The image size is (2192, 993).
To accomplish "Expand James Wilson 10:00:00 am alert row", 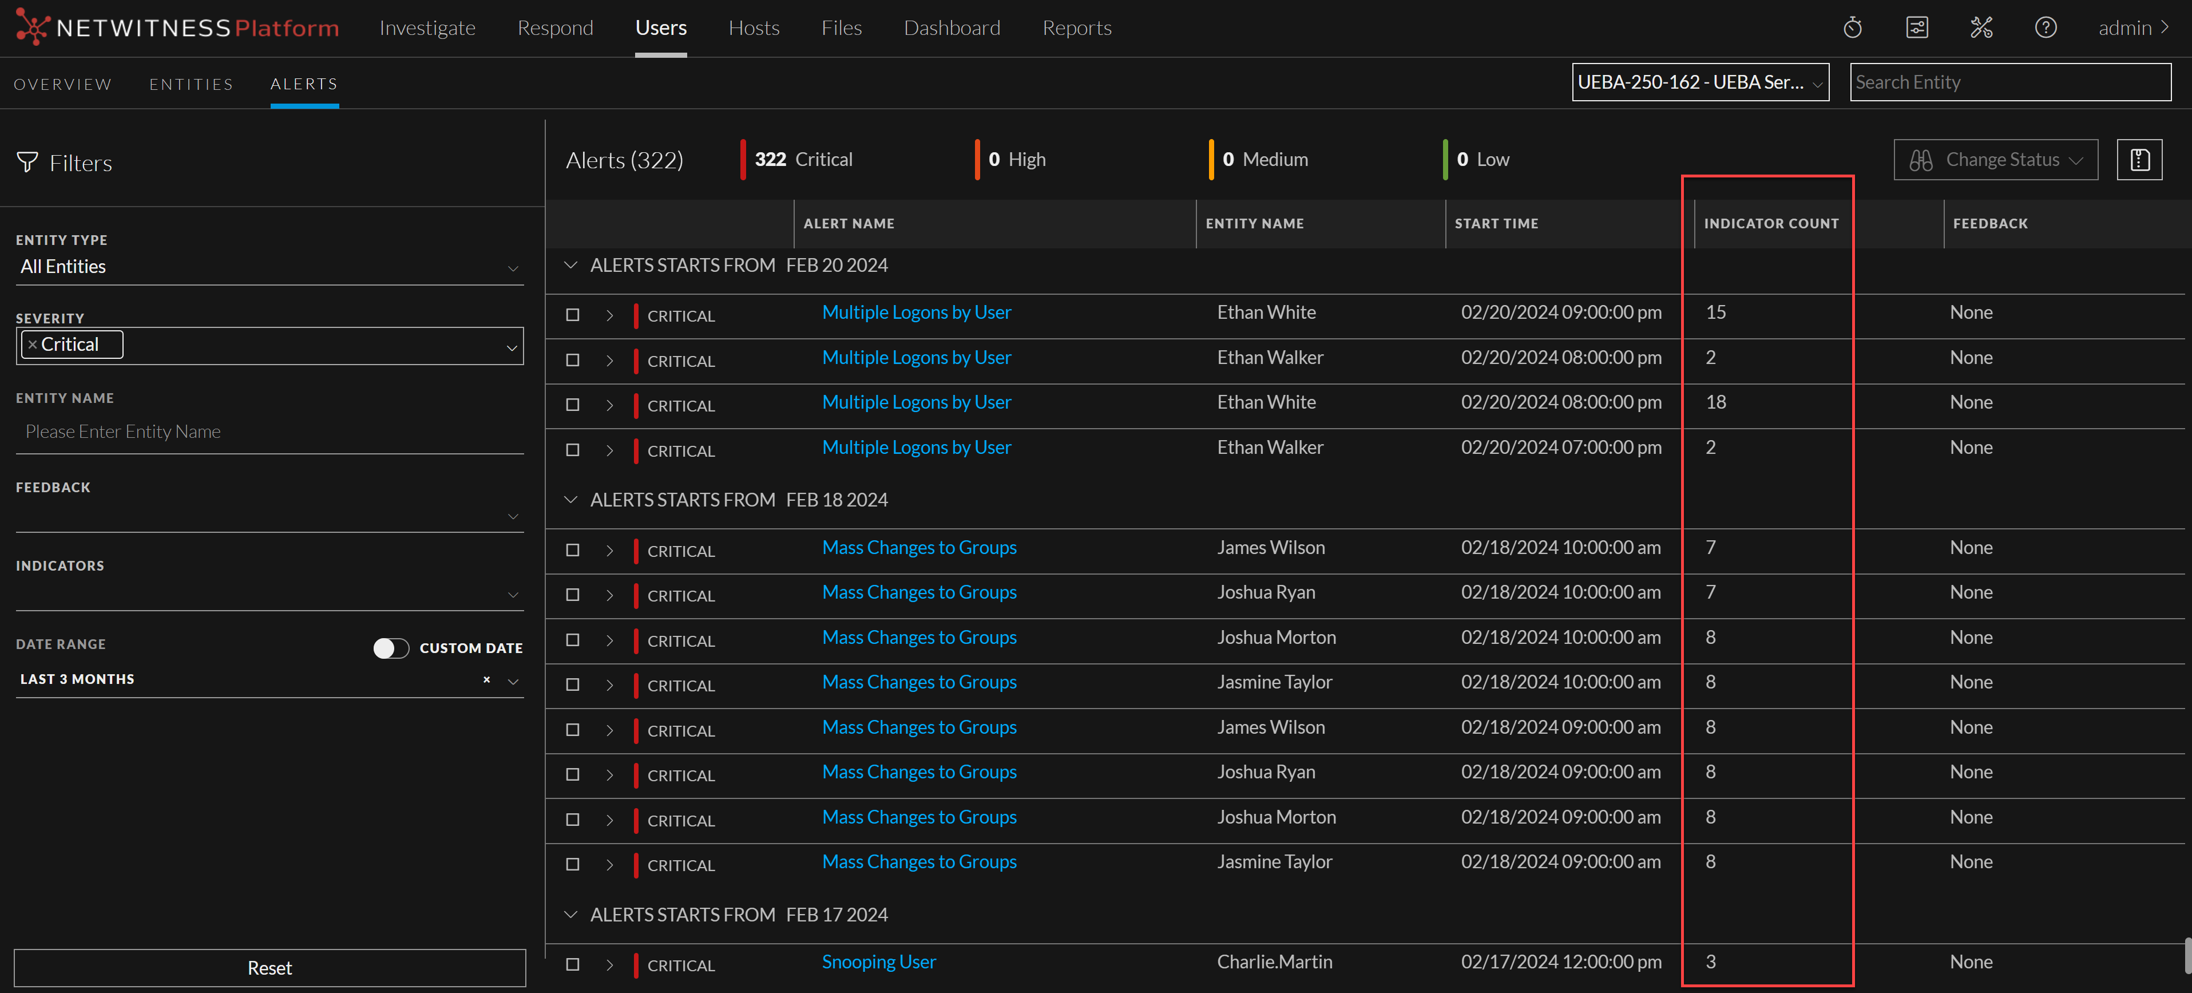I will 609,551.
